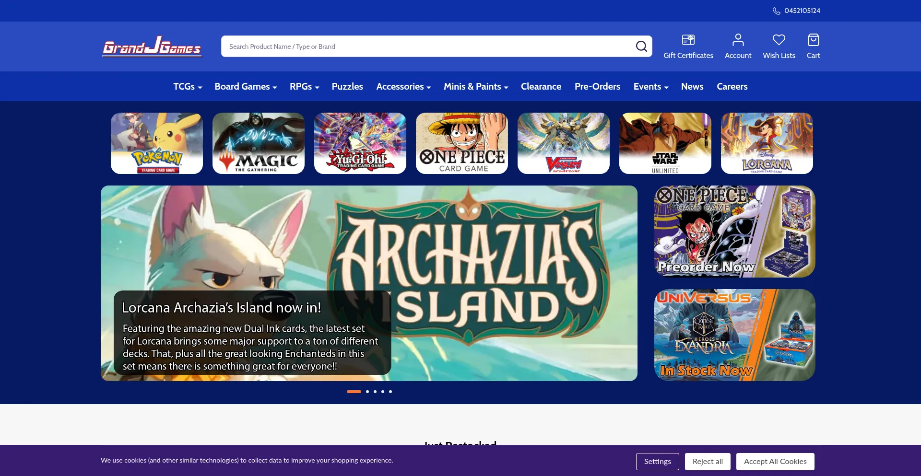Click Accept All Cookies
The image size is (921, 476).
tap(775, 462)
